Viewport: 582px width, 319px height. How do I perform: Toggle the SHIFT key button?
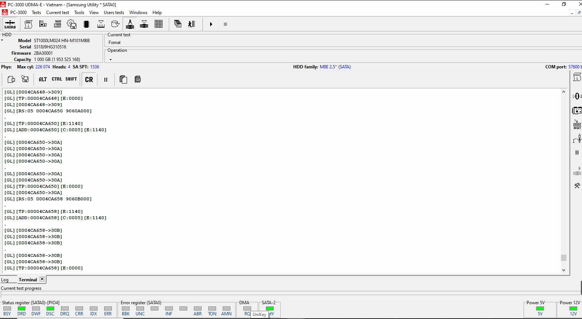pos(71,79)
